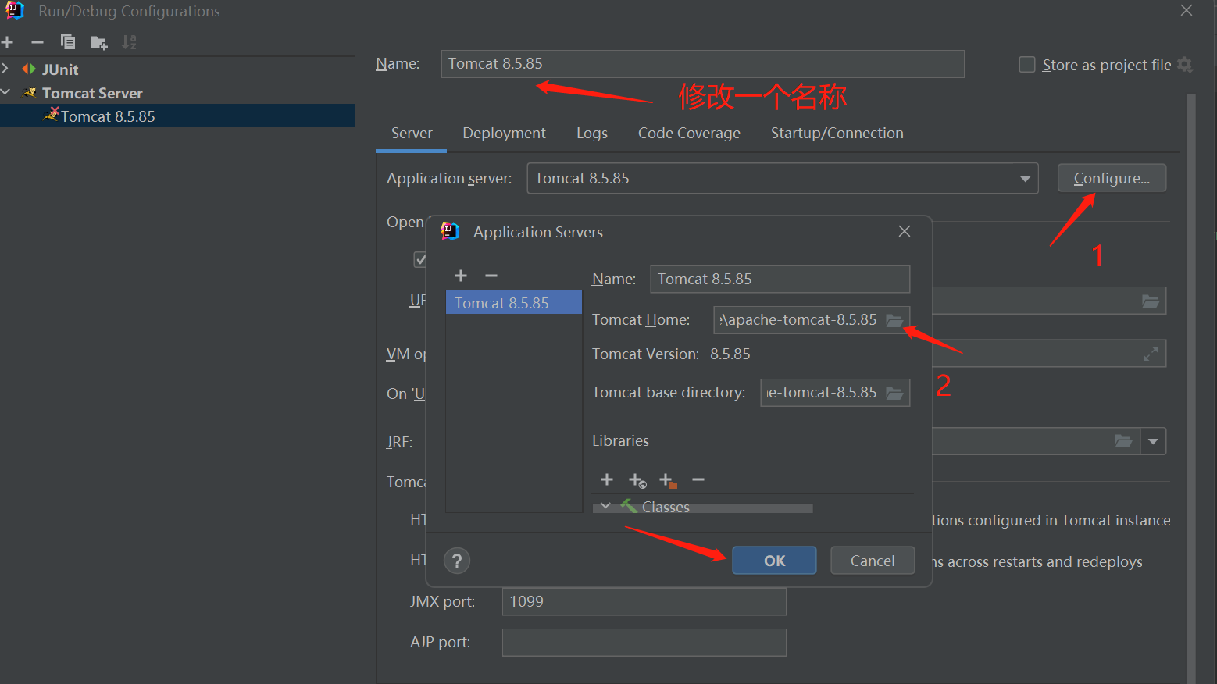The width and height of the screenshot is (1217, 684).
Task: Focus the configuration Name field
Action: (703, 64)
